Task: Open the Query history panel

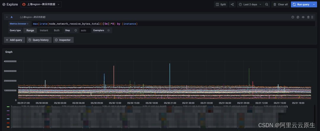Action: tap(39, 40)
